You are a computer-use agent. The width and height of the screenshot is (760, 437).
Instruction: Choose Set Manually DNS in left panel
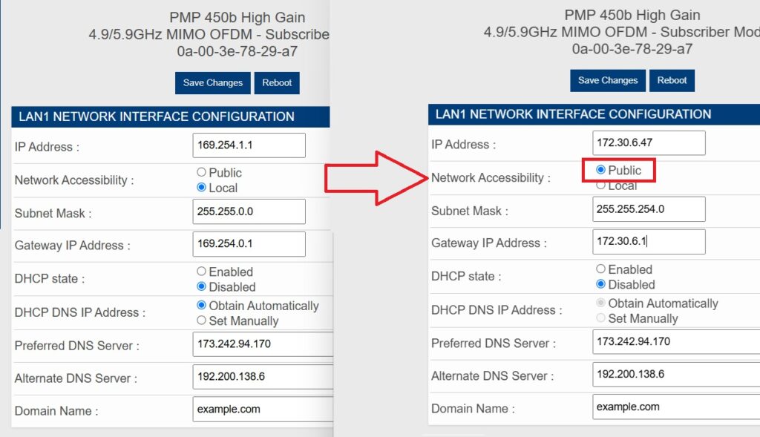pyautogui.click(x=202, y=321)
